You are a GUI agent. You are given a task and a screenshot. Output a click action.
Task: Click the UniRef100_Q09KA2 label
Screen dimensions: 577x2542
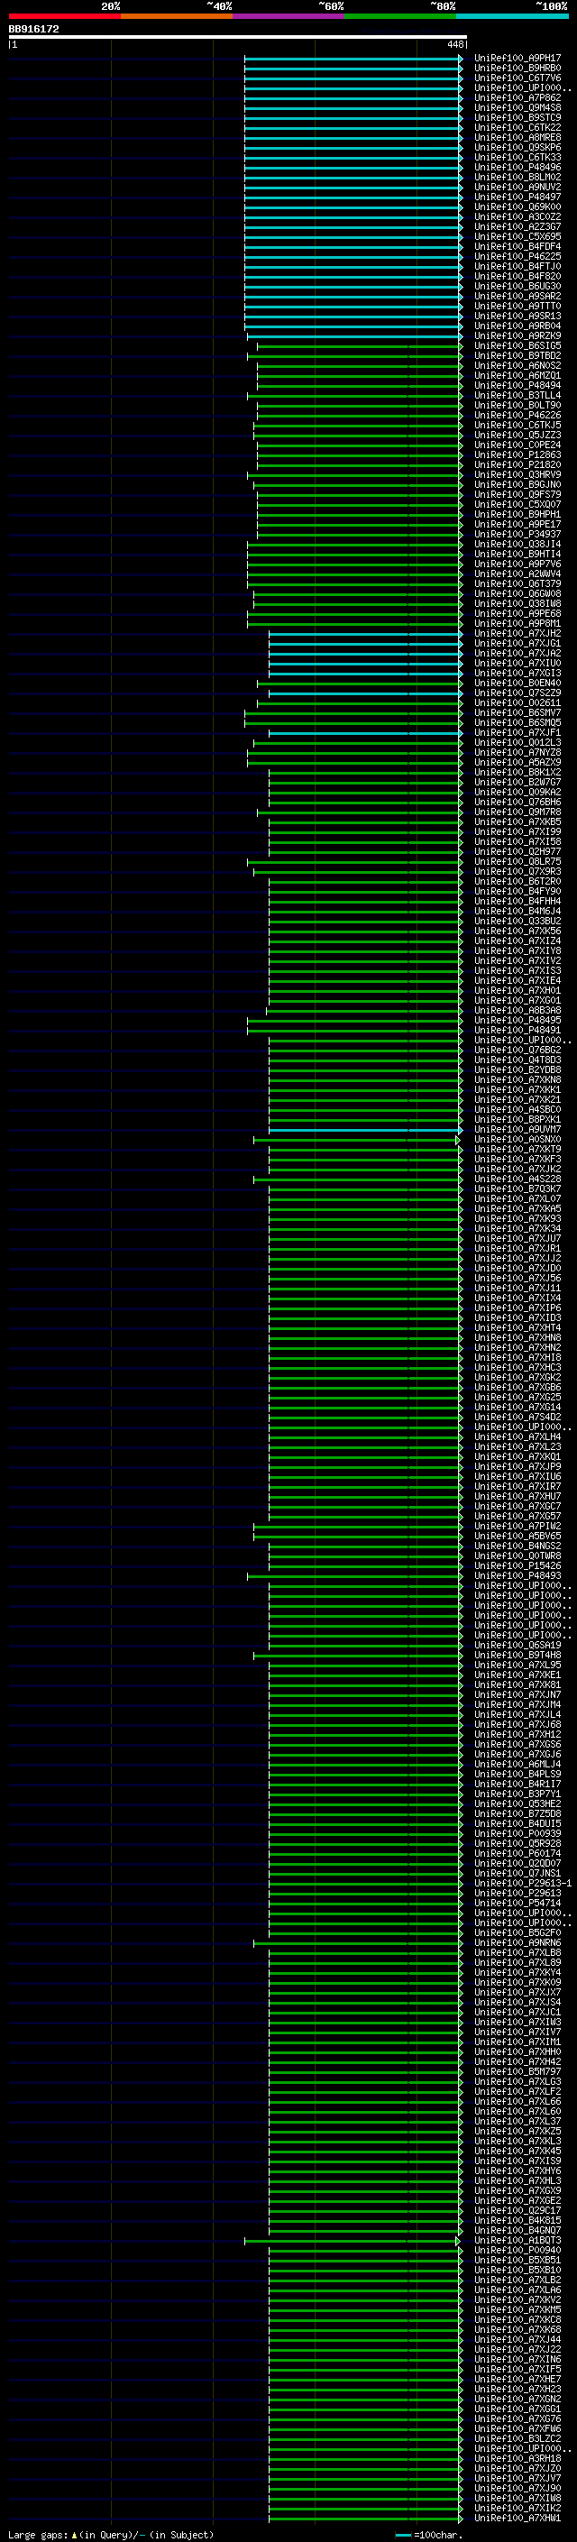click(517, 793)
